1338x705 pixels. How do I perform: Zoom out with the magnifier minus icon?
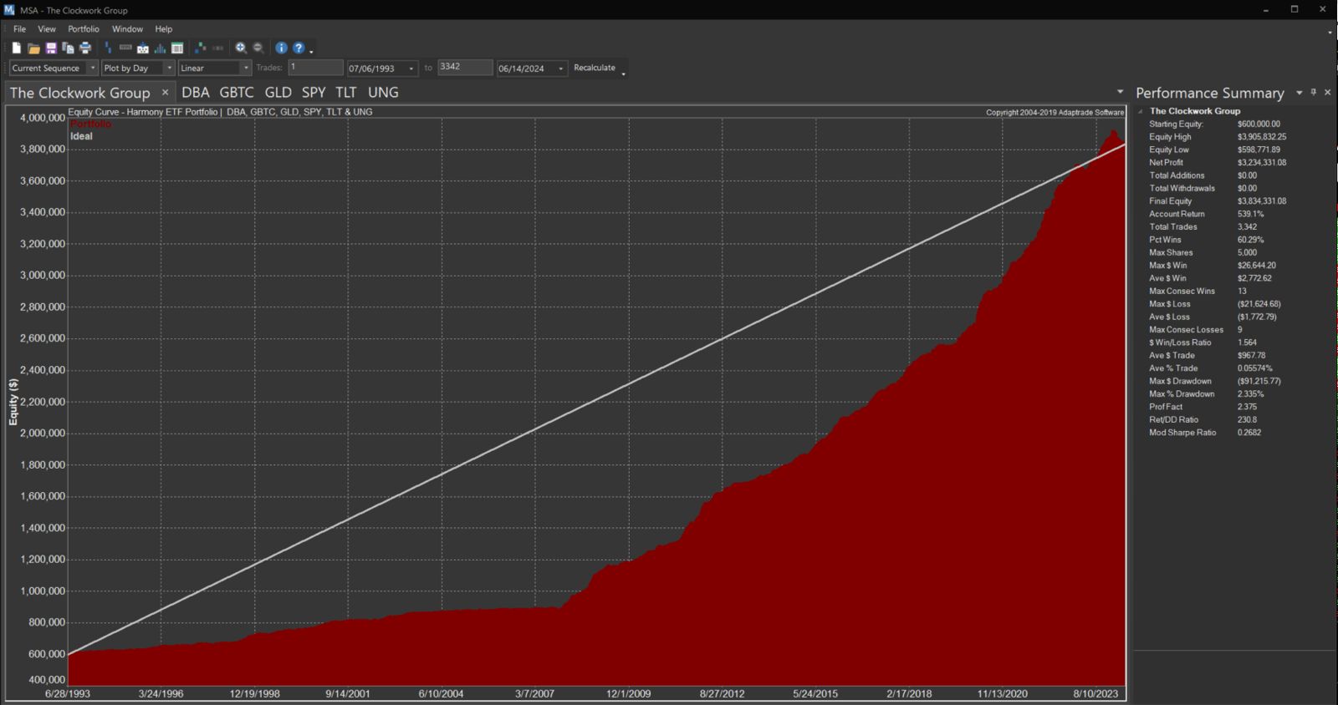coord(258,48)
